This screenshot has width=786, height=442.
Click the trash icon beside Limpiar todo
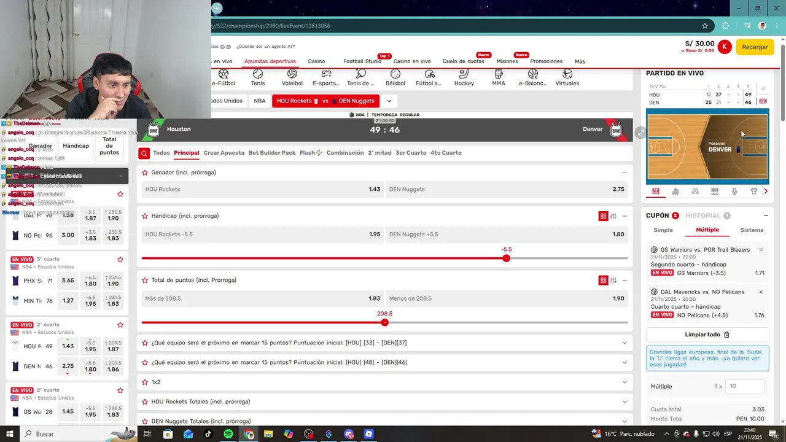[727, 335]
